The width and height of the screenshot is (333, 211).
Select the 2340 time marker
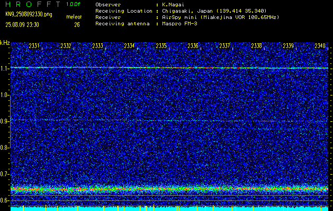click(320, 46)
